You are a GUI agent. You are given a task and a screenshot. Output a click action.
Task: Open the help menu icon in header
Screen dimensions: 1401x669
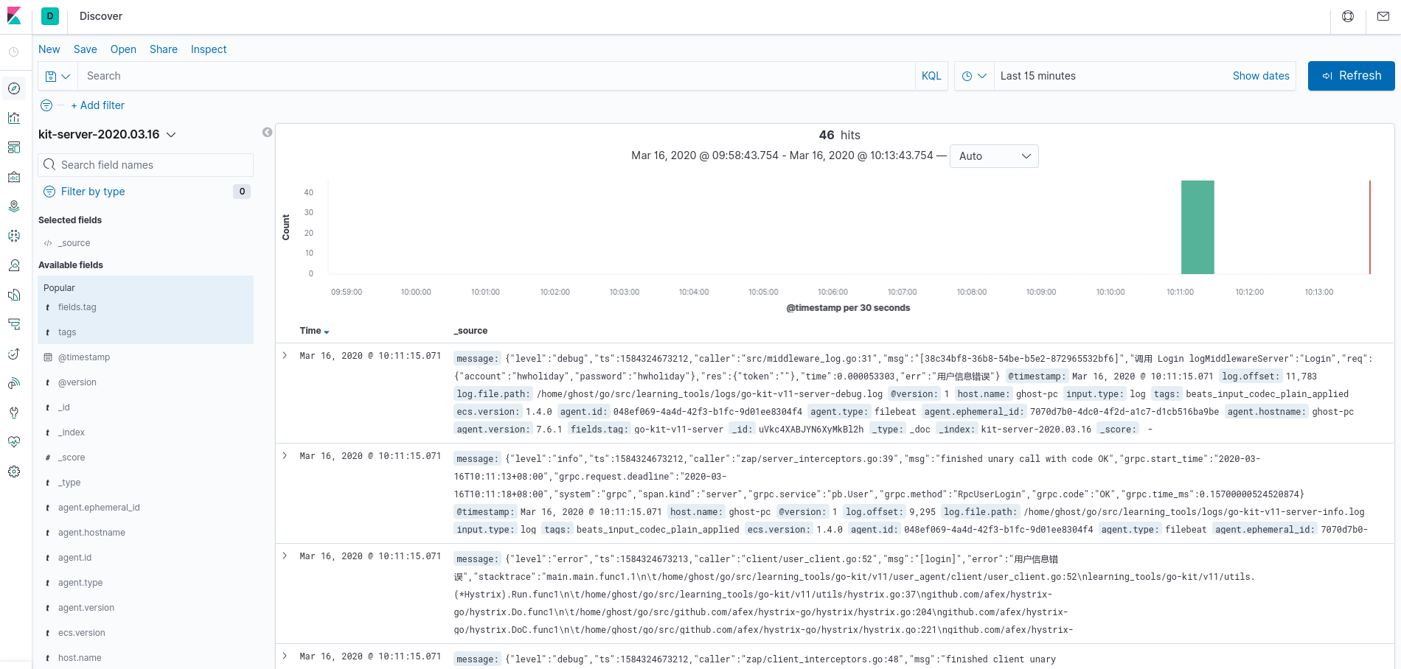(x=1348, y=16)
